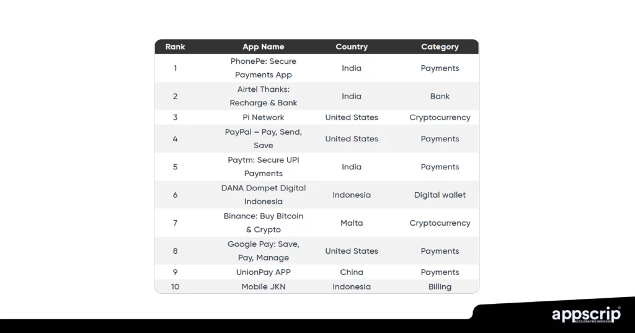The height and width of the screenshot is (333, 635).
Task: Click the Bank category cell
Action: pyautogui.click(x=440, y=96)
